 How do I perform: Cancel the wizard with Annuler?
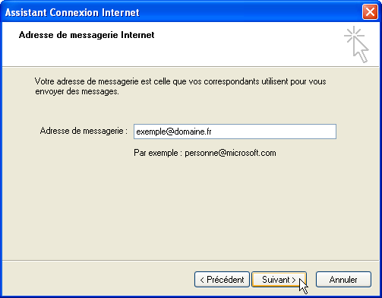tap(343, 280)
